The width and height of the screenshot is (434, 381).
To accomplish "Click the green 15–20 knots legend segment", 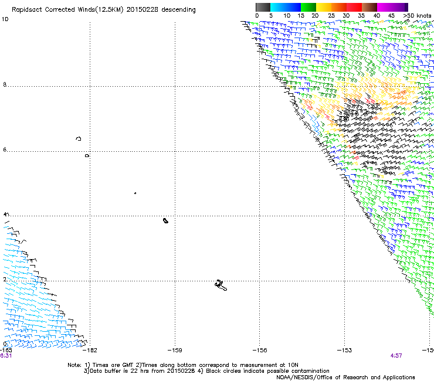I will (308, 7).
